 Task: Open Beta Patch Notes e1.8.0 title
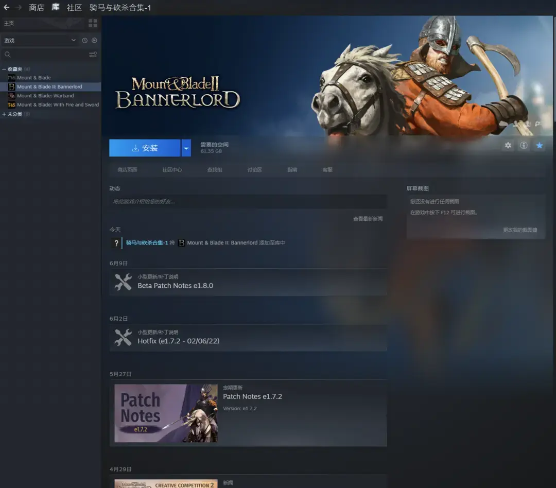pos(176,286)
